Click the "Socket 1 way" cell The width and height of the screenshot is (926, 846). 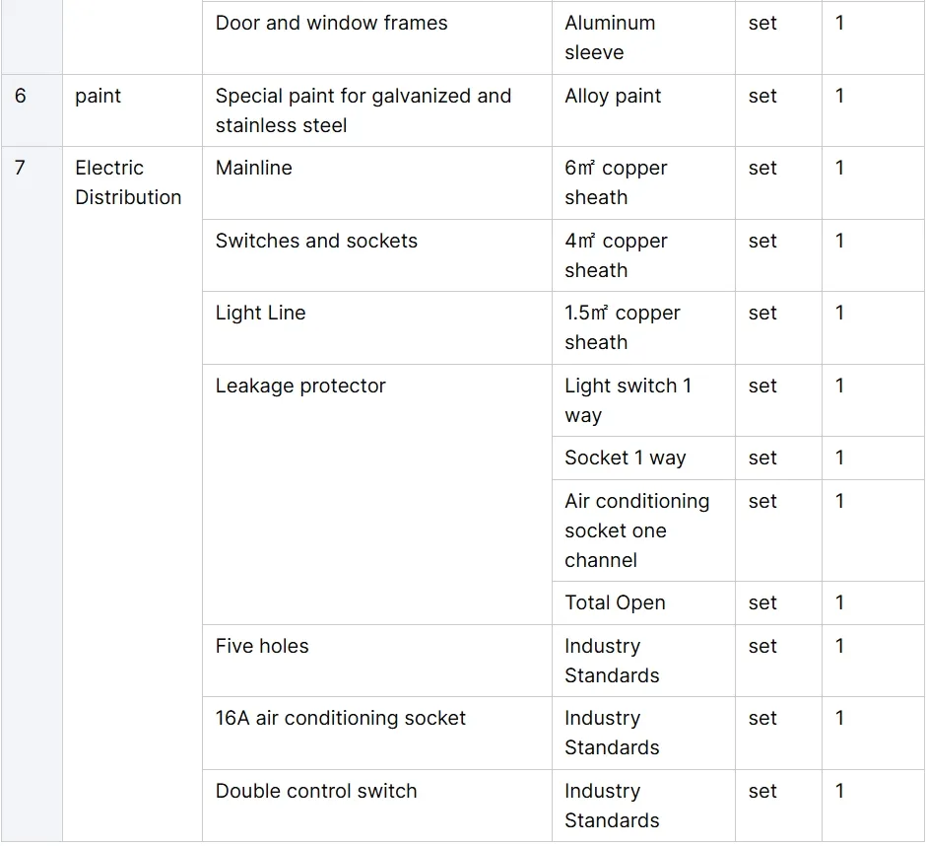(x=625, y=458)
